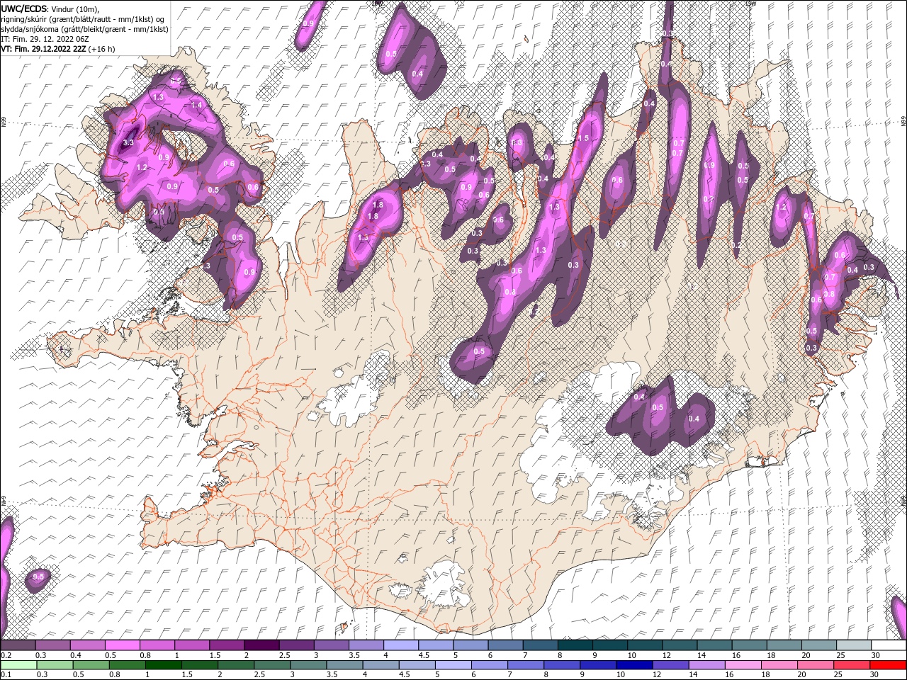Click the 0.5 value in the southwest offshore blob
The width and height of the screenshot is (907, 680).
38,577
